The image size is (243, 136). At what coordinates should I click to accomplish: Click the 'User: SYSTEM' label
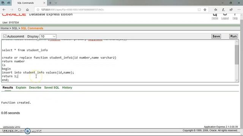[11, 23]
